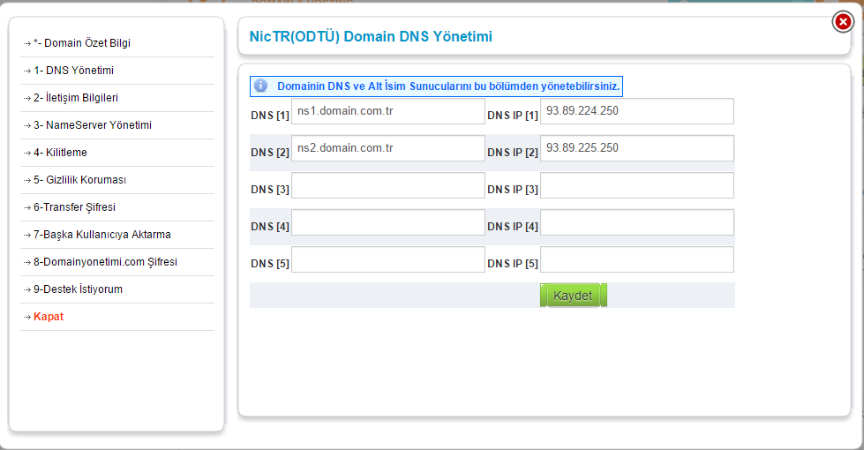This screenshot has height=450, width=864.
Task: Click the DNS IP [1] label
Action: coord(513,116)
